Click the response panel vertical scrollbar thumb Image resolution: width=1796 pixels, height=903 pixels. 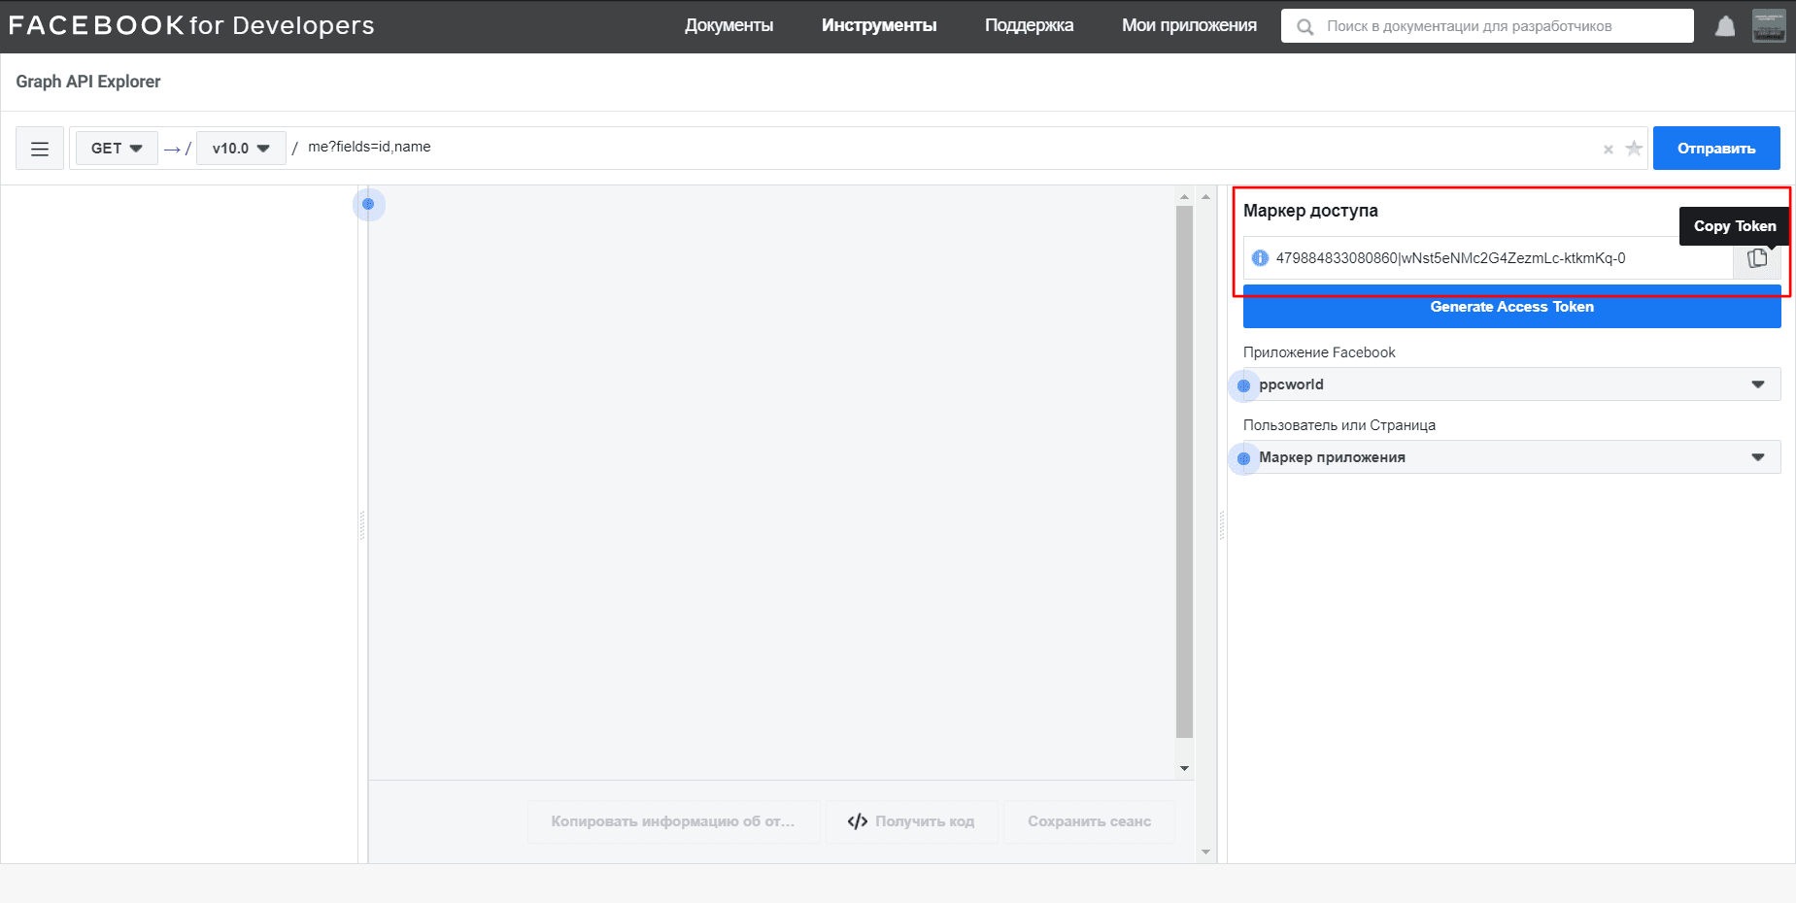[x=1184, y=472]
